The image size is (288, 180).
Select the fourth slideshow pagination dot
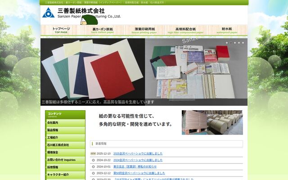click(239, 43)
